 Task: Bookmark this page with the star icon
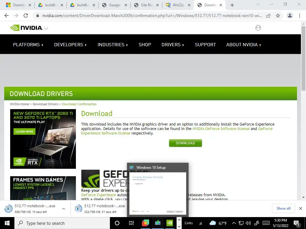[278, 16]
